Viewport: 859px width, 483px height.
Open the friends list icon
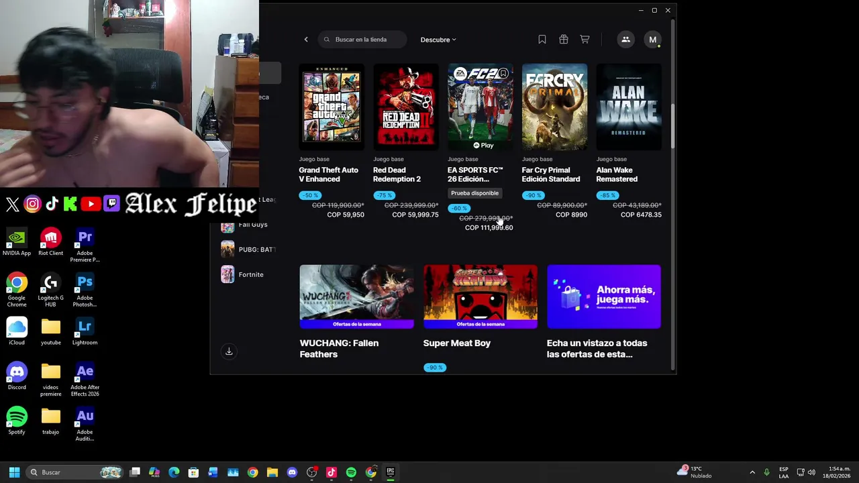pos(625,40)
